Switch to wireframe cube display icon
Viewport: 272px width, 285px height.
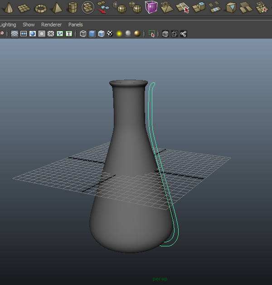click(x=83, y=34)
